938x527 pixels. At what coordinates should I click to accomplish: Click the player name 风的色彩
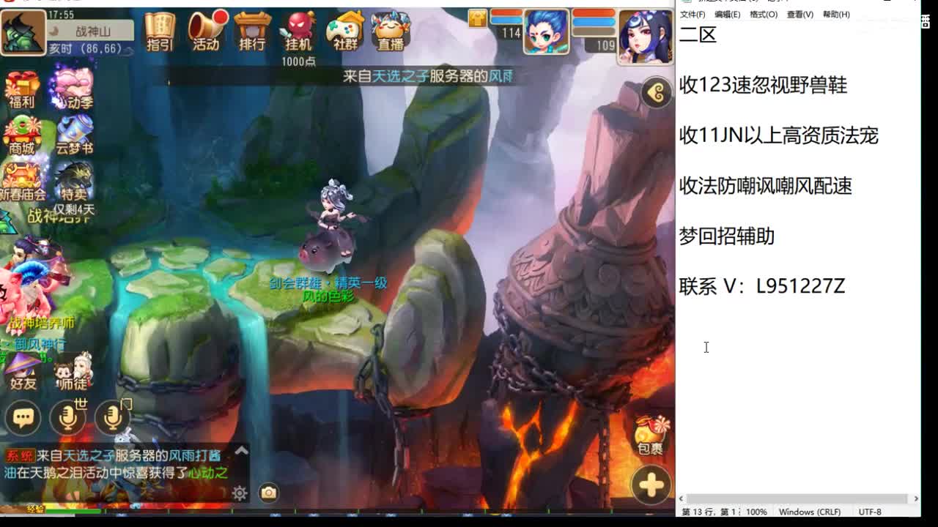[x=328, y=296]
